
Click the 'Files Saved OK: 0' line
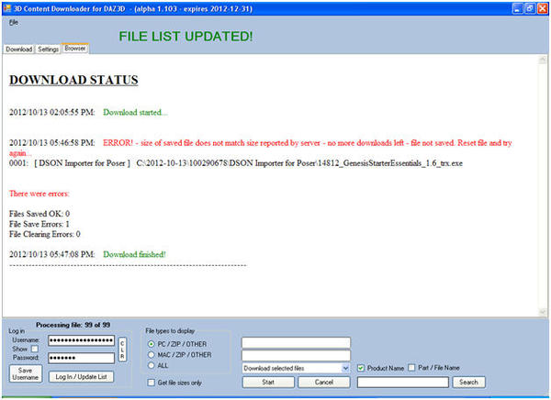click(39, 214)
